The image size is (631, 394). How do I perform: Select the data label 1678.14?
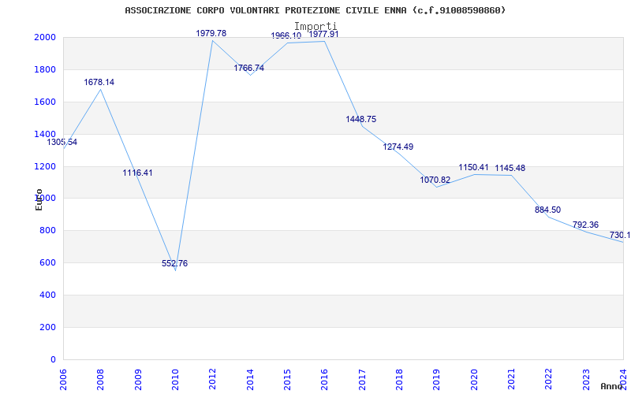coord(99,82)
